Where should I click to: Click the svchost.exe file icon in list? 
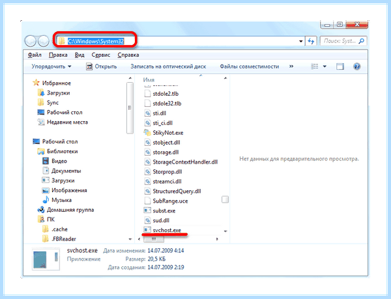pos(147,230)
